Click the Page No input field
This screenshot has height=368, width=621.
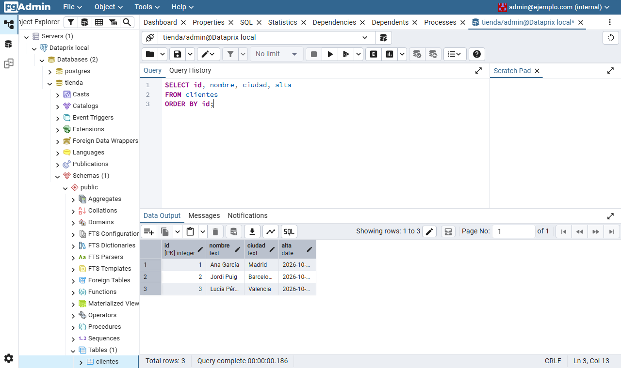coord(513,231)
